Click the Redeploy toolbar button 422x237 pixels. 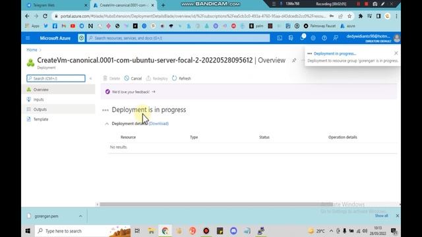point(157,78)
